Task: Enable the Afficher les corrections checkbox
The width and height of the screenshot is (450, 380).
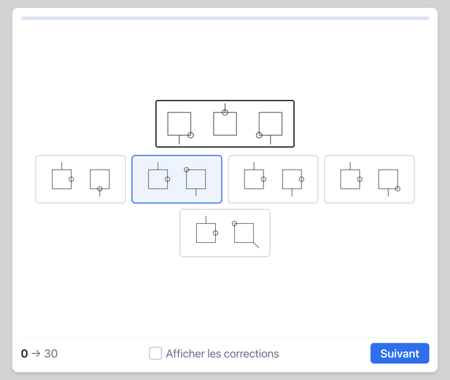Action: pyautogui.click(x=155, y=353)
